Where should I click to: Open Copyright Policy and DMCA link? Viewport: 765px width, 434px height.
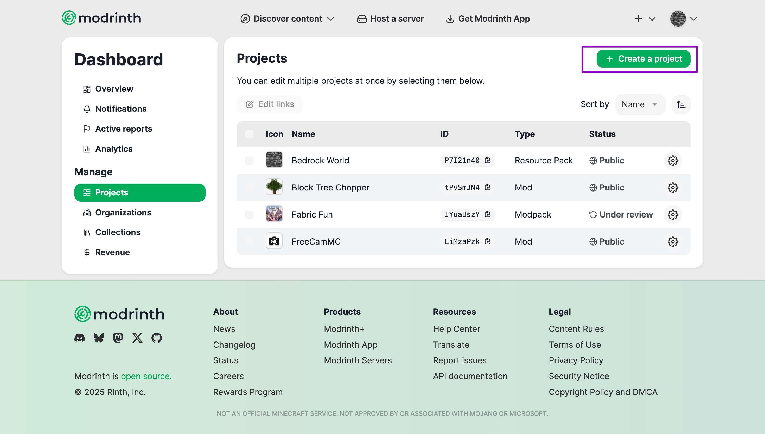603,392
